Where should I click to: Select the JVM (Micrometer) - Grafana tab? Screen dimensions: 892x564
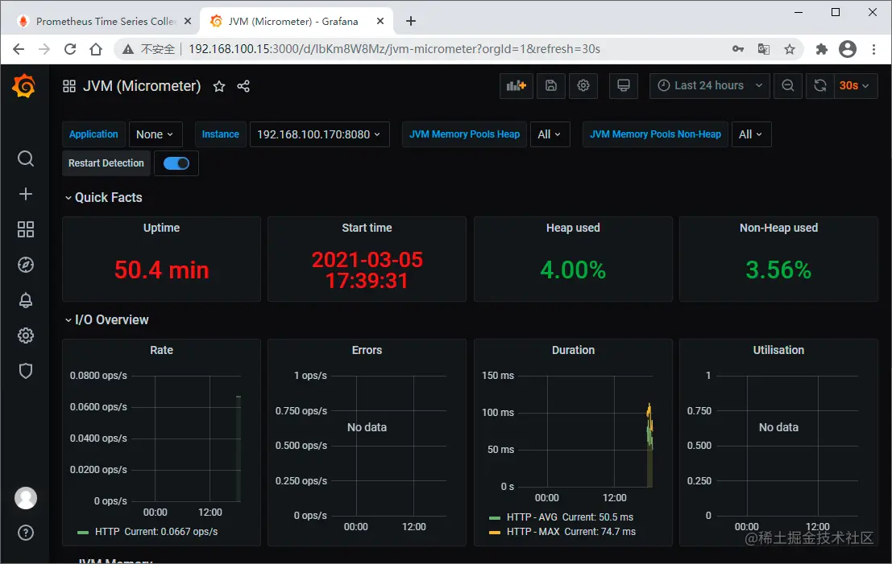[x=293, y=22]
